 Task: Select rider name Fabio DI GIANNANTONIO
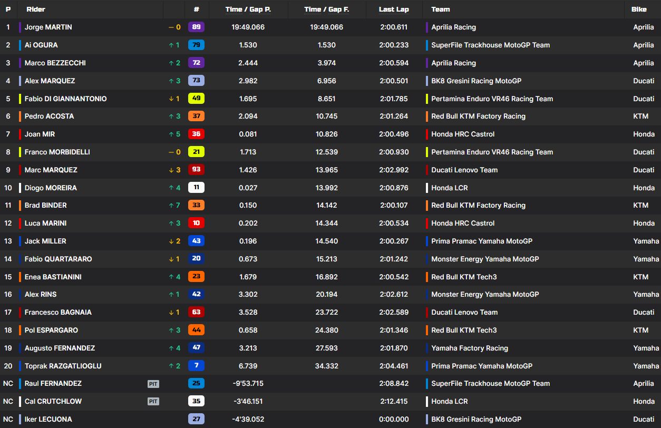pos(66,99)
